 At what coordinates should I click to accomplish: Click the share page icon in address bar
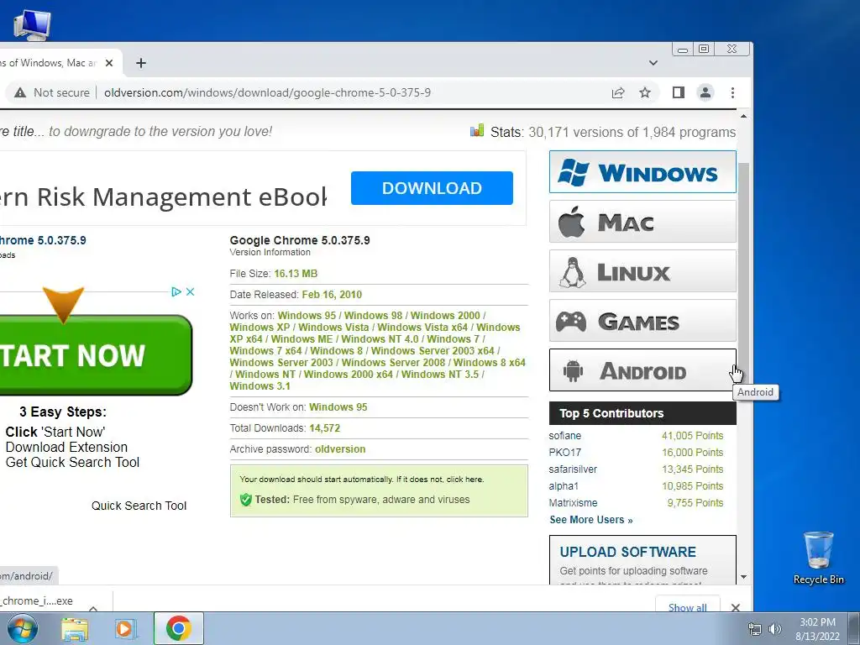coord(618,92)
